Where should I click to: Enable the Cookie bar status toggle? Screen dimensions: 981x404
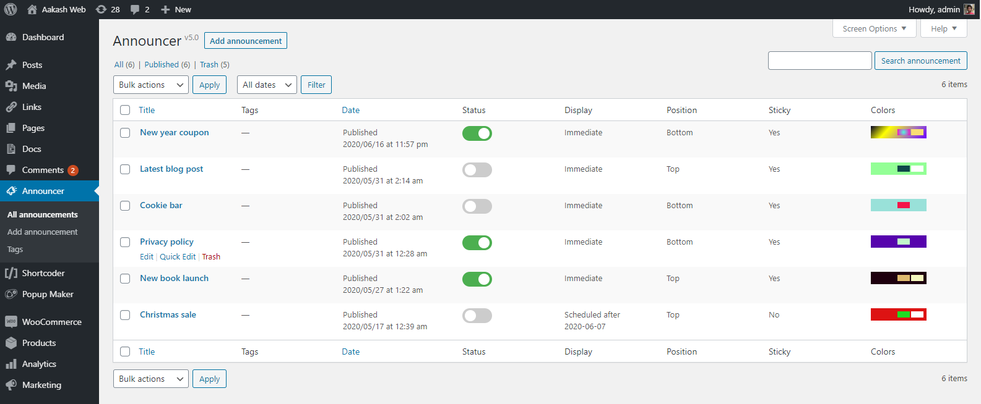click(477, 206)
